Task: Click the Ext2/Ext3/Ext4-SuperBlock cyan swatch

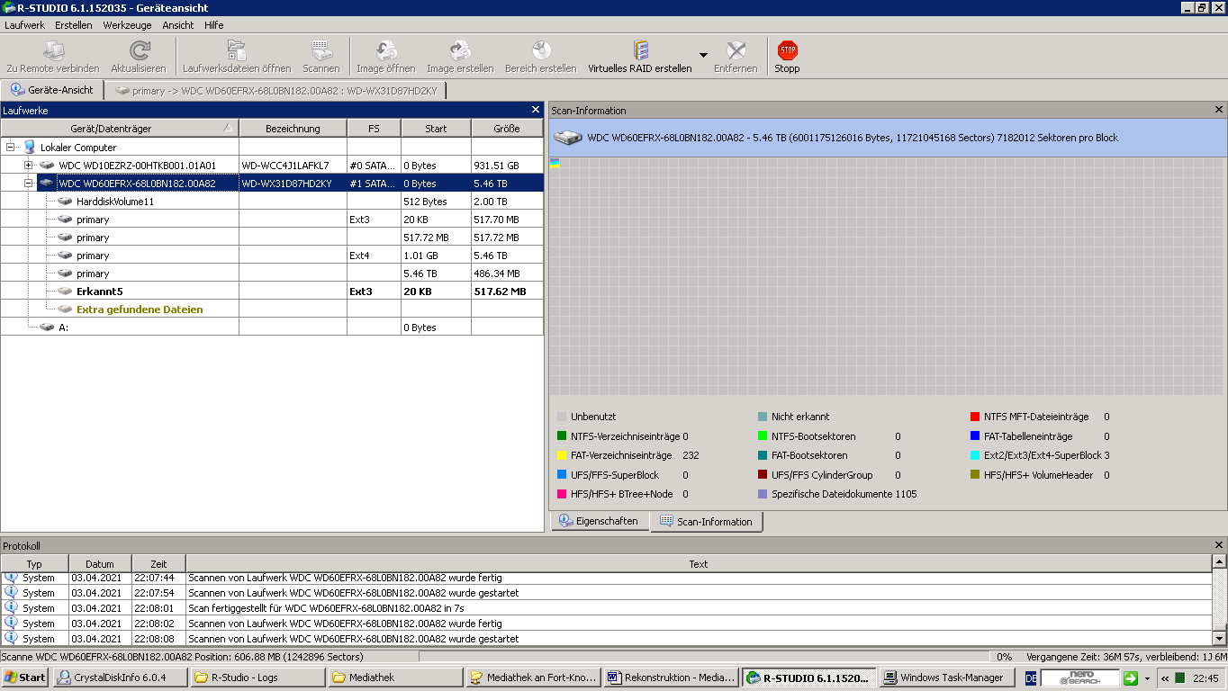Action: pos(975,455)
